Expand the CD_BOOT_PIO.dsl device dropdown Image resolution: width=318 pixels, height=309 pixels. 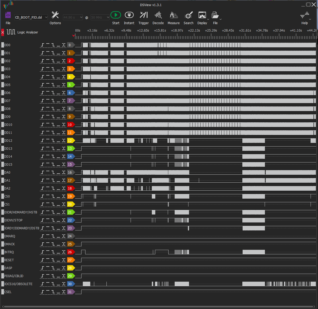[31, 18]
